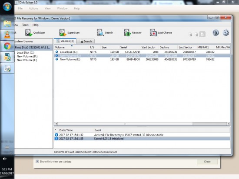Select New Volume (D:) in device tree
The width and height of the screenshot is (239, 179).
click(x=27, y=56)
